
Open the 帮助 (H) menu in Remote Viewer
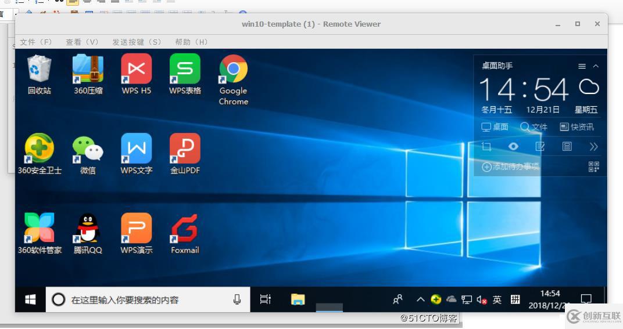coord(192,42)
